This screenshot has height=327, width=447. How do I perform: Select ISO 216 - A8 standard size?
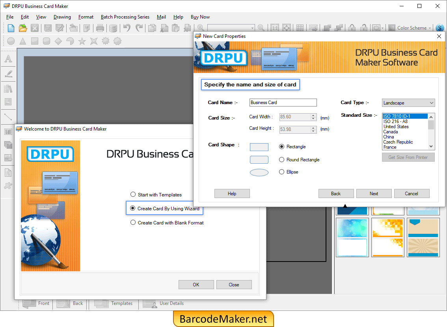[x=405, y=121]
